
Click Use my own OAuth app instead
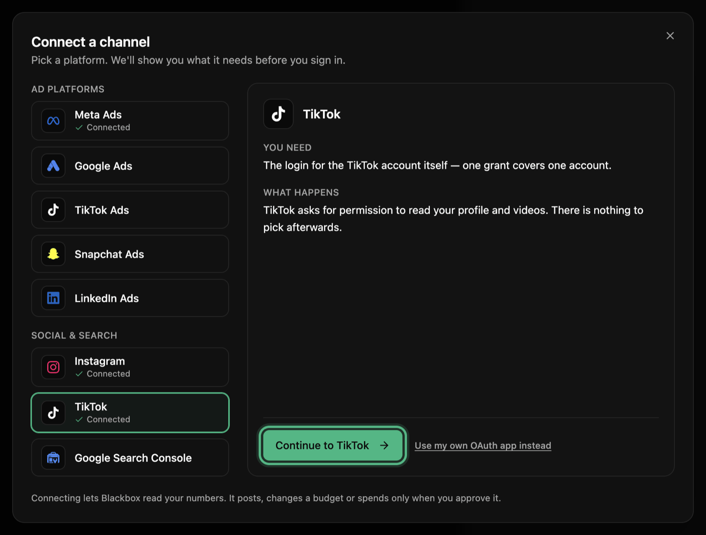click(x=483, y=445)
